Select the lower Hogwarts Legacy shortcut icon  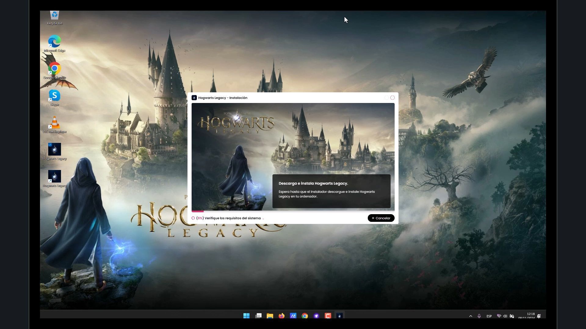55,179
